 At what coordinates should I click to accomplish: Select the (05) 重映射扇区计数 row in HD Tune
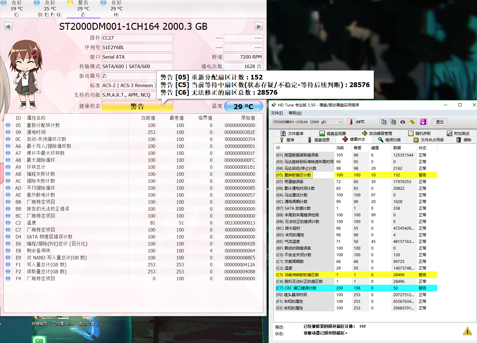(356, 175)
